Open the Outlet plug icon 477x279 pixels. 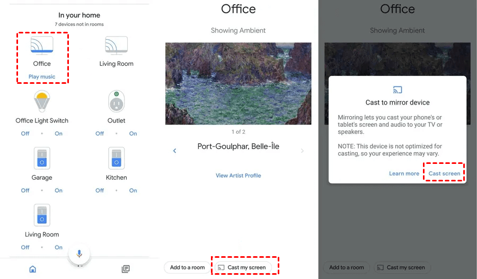click(116, 102)
